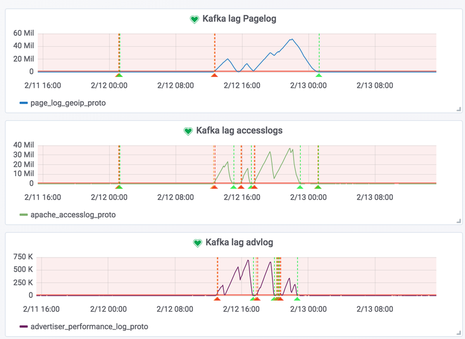Click the green color swatch for apache_accesslog_proto
Image resolution: width=465 pixels, height=339 pixels.
click(x=23, y=215)
